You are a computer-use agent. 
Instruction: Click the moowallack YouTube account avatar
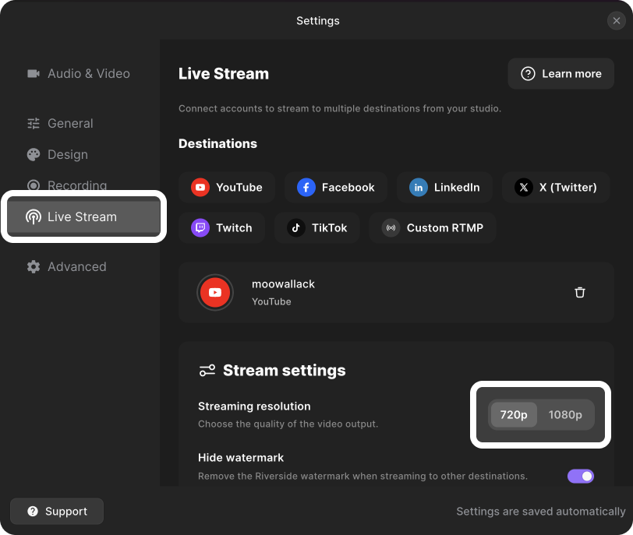215,293
